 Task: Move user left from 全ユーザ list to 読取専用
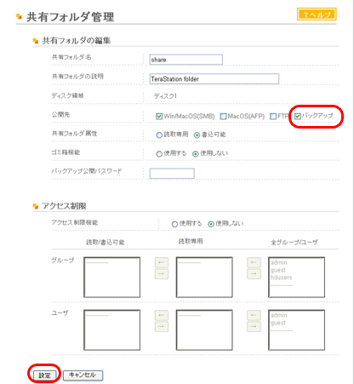(254, 315)
